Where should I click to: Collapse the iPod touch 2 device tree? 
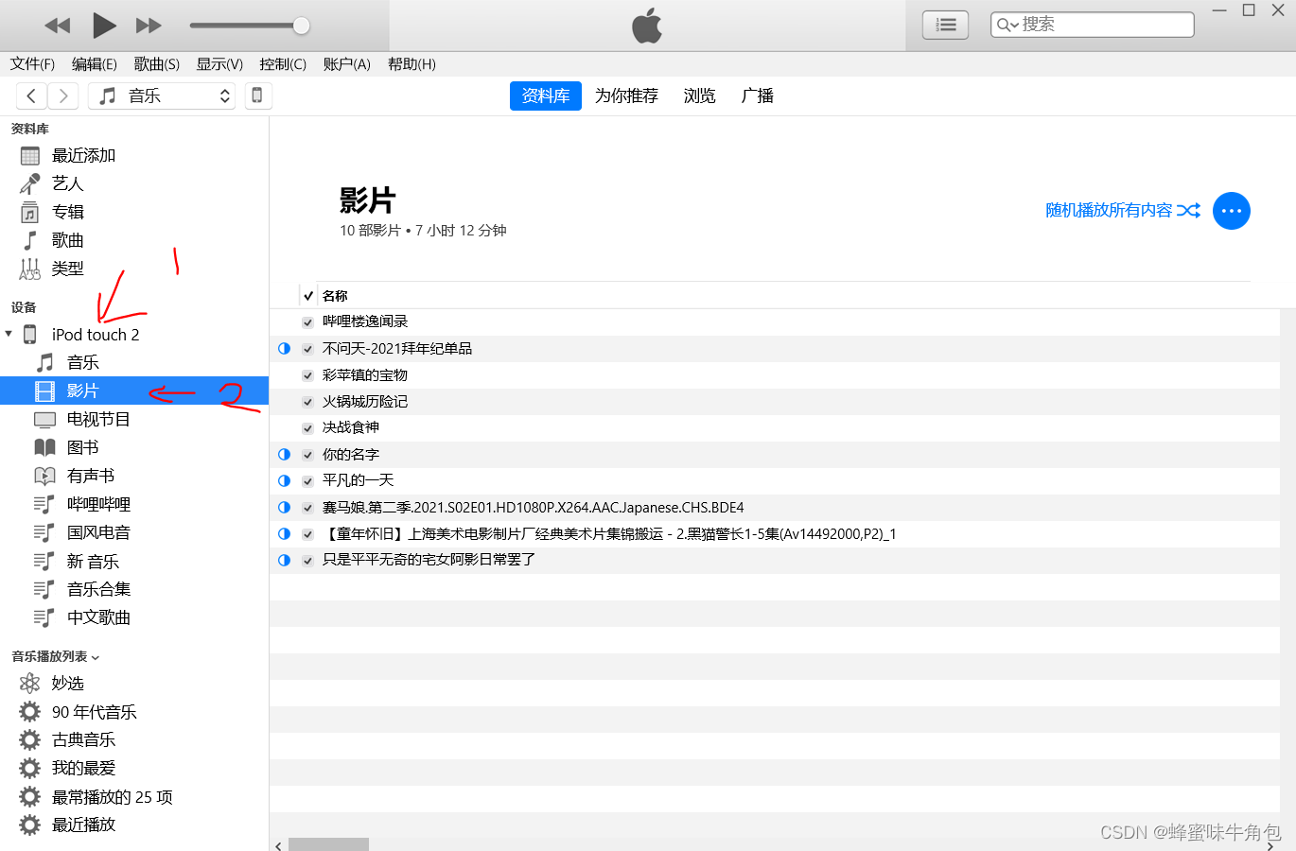point(9,334)
